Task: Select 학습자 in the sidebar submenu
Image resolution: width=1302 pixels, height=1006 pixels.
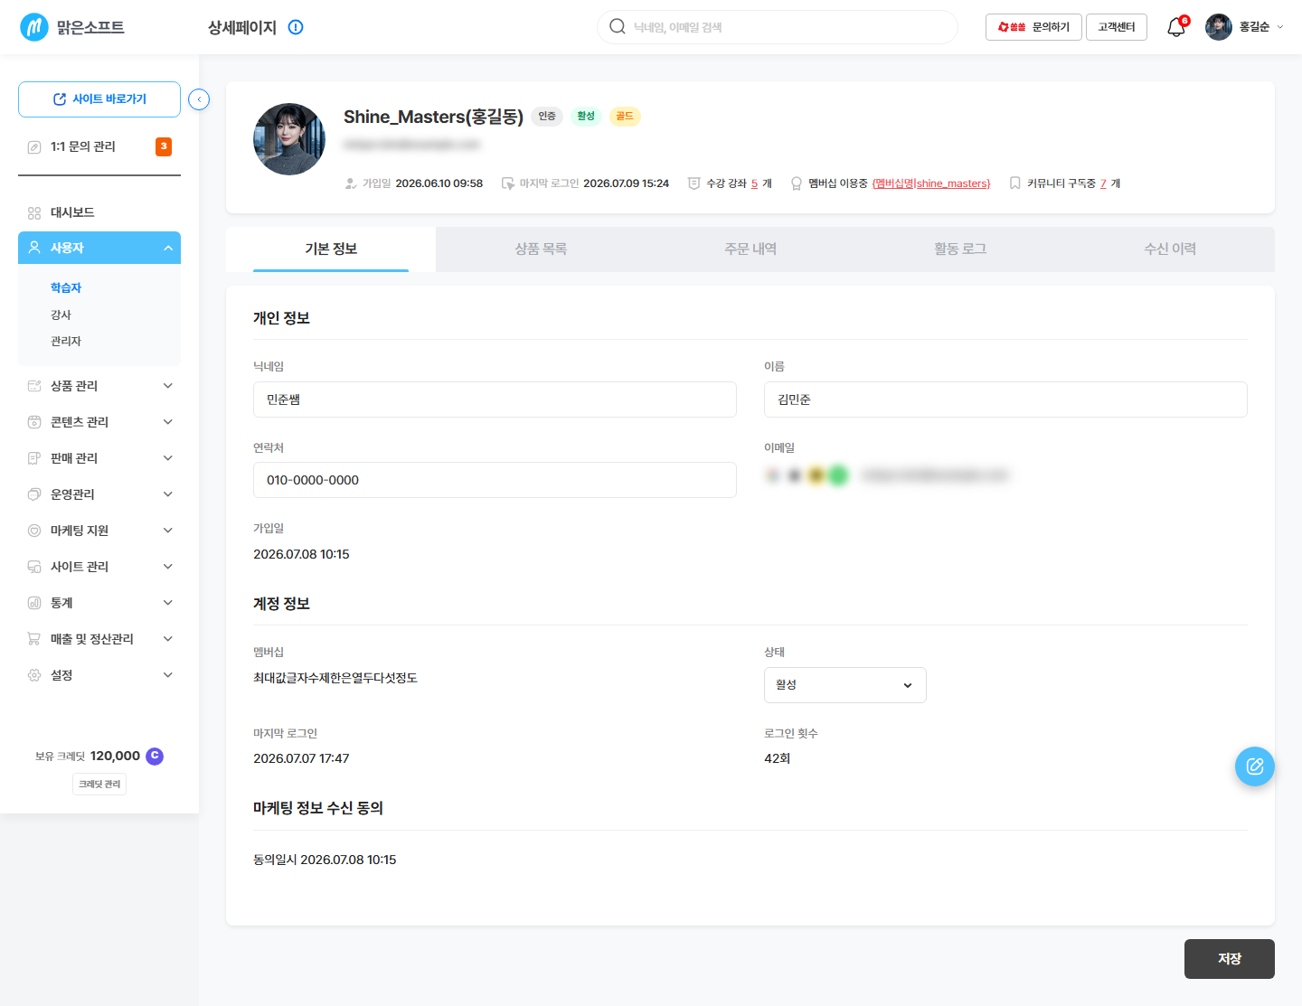Action: [66, 287]
